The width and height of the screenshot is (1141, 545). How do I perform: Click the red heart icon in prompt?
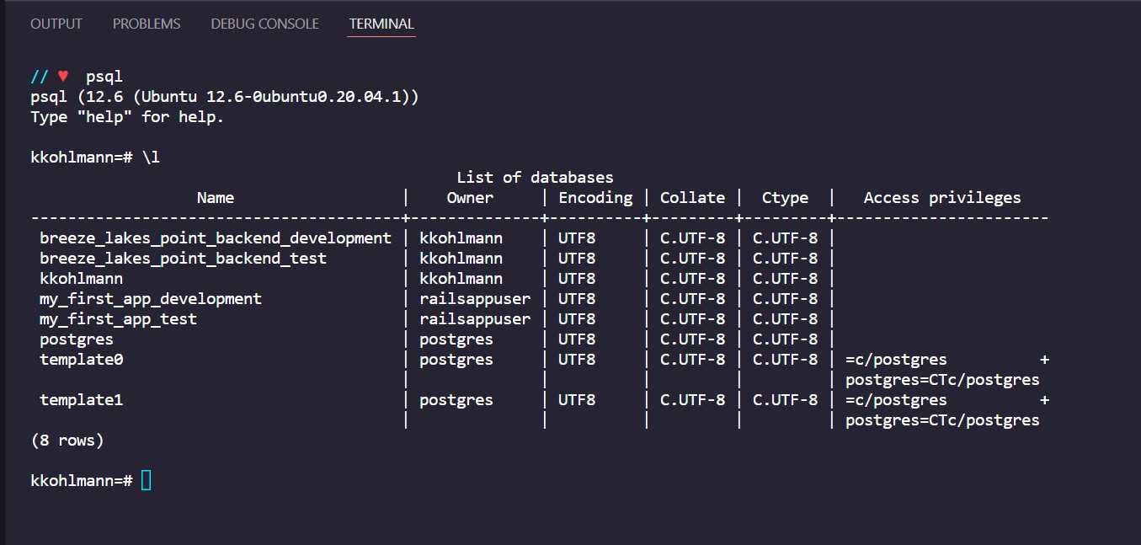click(x=63, y=77)
